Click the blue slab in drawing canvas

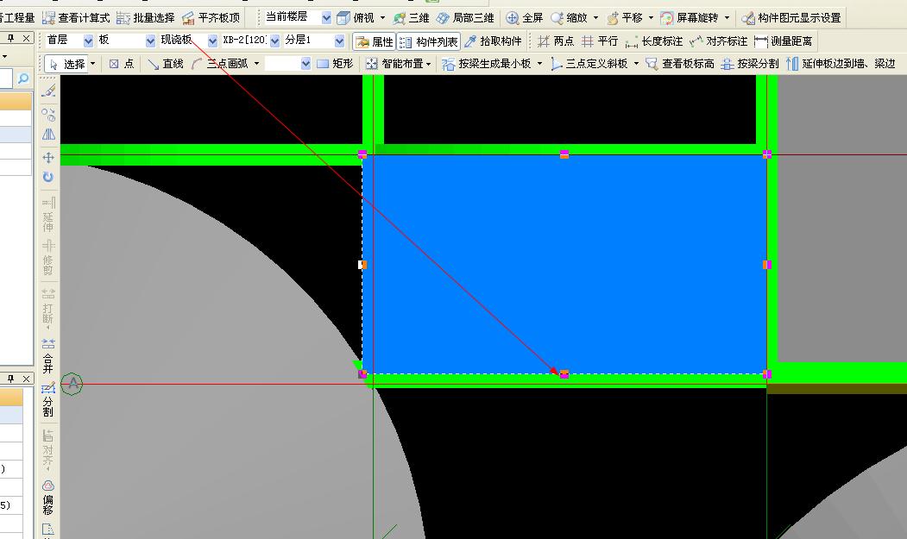pyautogui.click(x=564, y=264)
